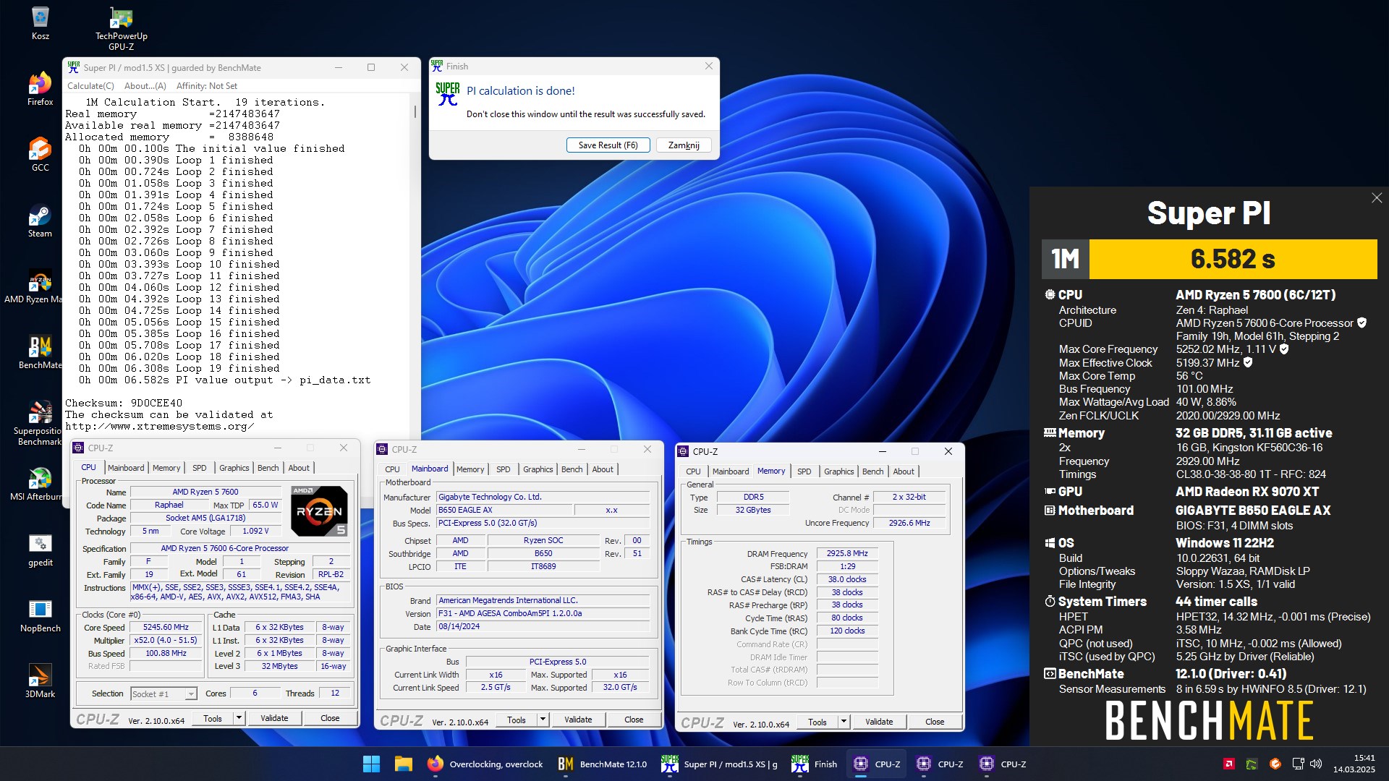Open TechPowerUp GPU-Z desktop icon

121,29
